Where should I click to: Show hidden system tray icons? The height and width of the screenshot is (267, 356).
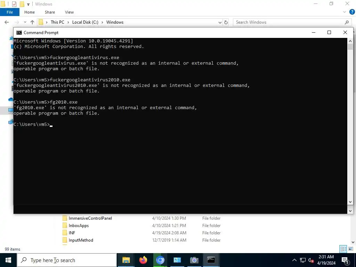coord(294,260)
